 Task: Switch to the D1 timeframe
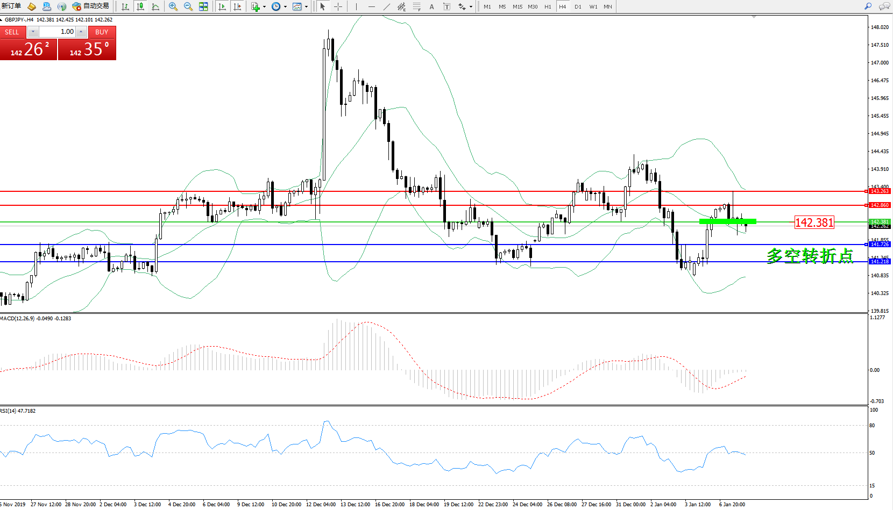(578, 7)
